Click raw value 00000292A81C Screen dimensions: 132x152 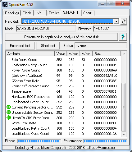click(x=106, y=76)
